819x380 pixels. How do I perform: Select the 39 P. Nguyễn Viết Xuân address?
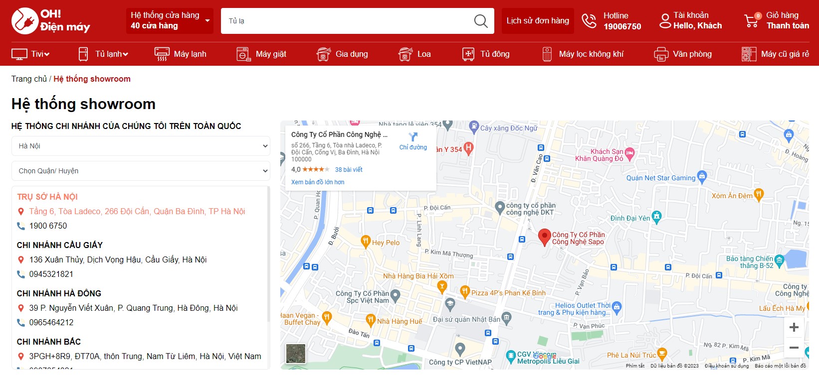133,308
